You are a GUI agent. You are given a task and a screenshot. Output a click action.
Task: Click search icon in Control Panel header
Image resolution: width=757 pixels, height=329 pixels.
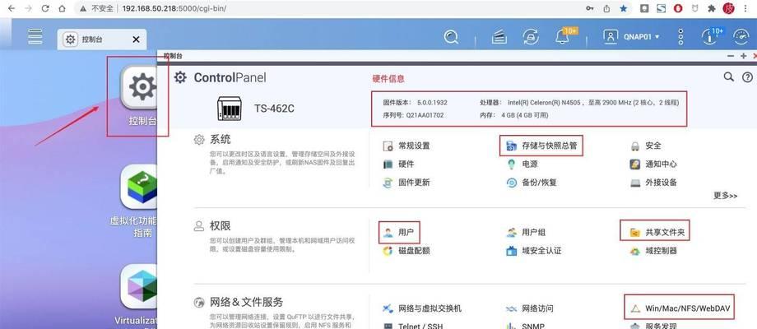728,76
